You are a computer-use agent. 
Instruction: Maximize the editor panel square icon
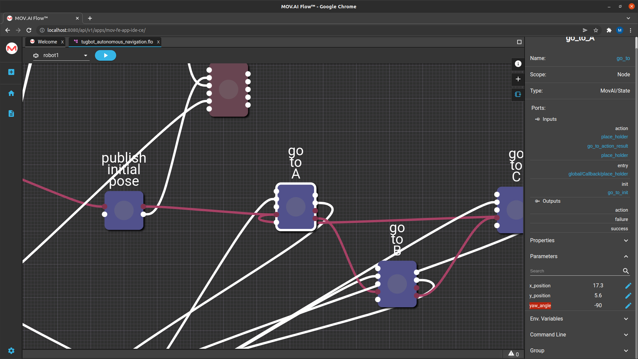[x=519, y=42]
